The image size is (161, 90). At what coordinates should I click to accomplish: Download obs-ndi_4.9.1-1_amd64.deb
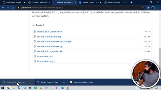pos(50,51)
